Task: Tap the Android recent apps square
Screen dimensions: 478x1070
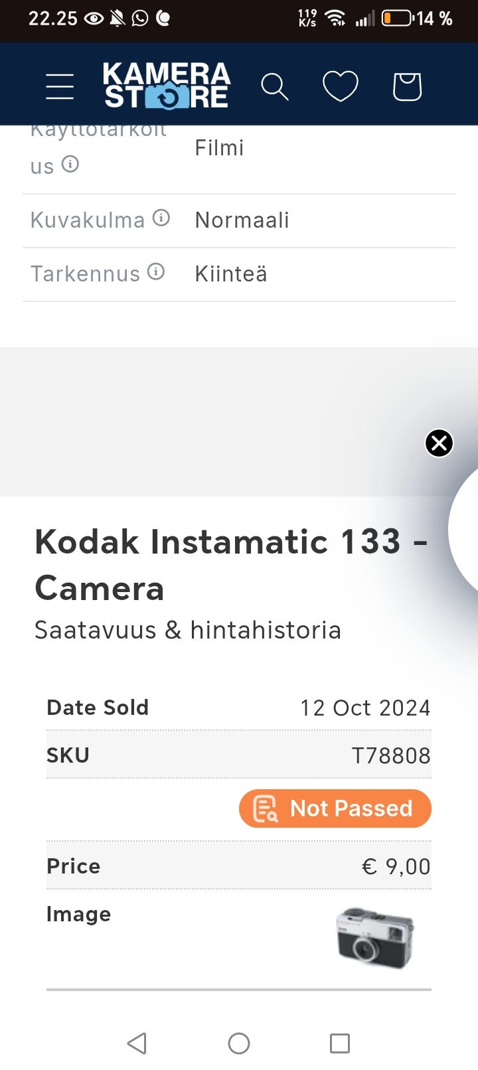Action: (340, 1043)
